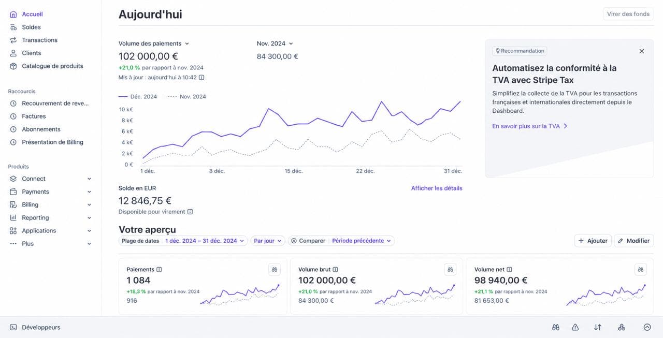Viewport: 663px width, 338px height.
Task: Collapse bottom bar with circled chevron icon
Action: [x=647, y=327]
